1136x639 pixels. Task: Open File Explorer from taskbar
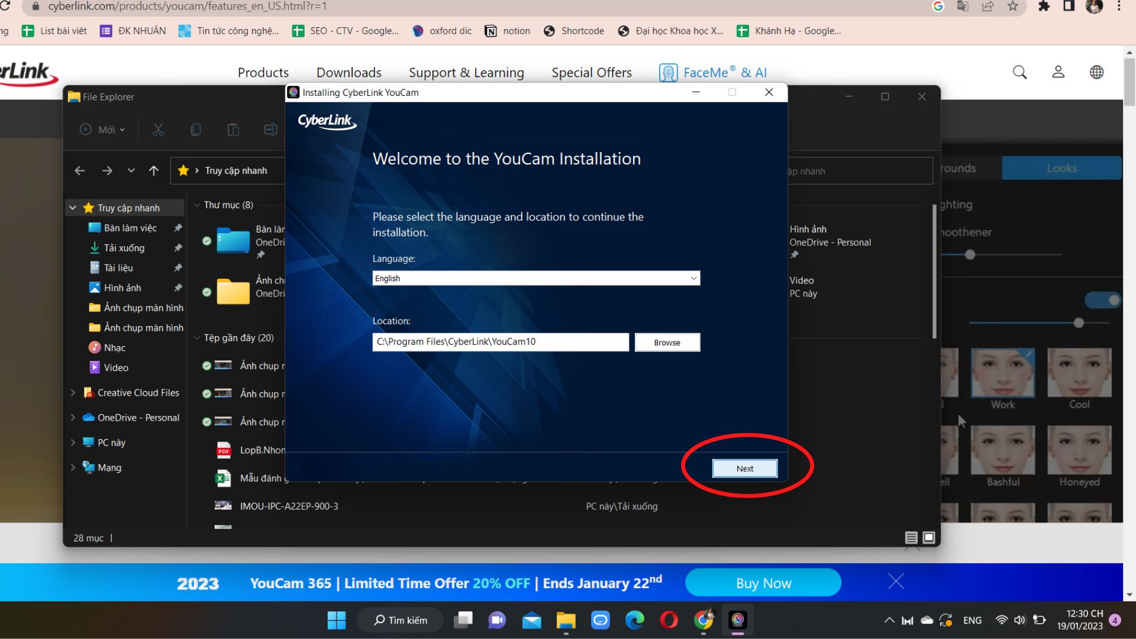point(566,621)
